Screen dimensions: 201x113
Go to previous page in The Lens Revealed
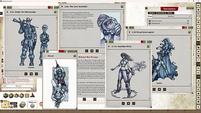tap(87, 51)
